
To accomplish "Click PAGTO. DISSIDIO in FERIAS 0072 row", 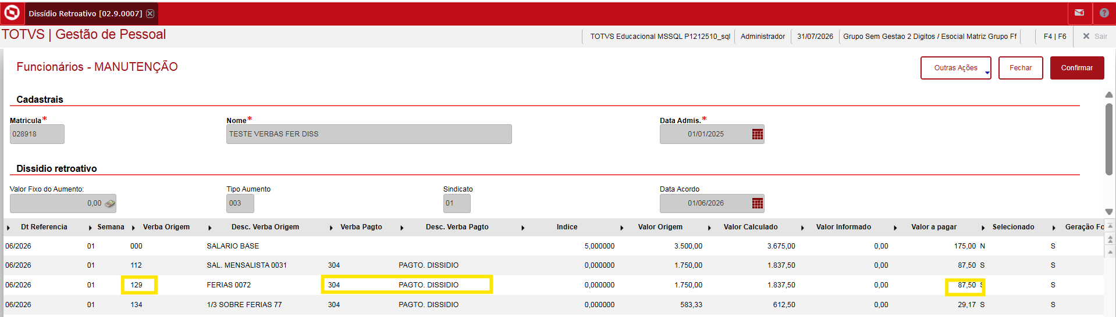I will [x=428, y=285].
